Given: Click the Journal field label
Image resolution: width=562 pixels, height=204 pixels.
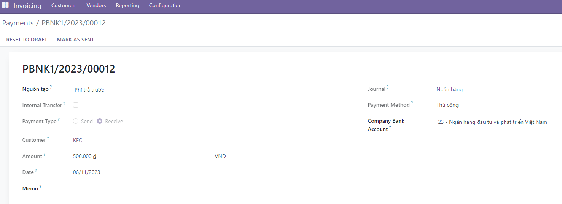Looking at the screenshot, I should pos(377,89).
